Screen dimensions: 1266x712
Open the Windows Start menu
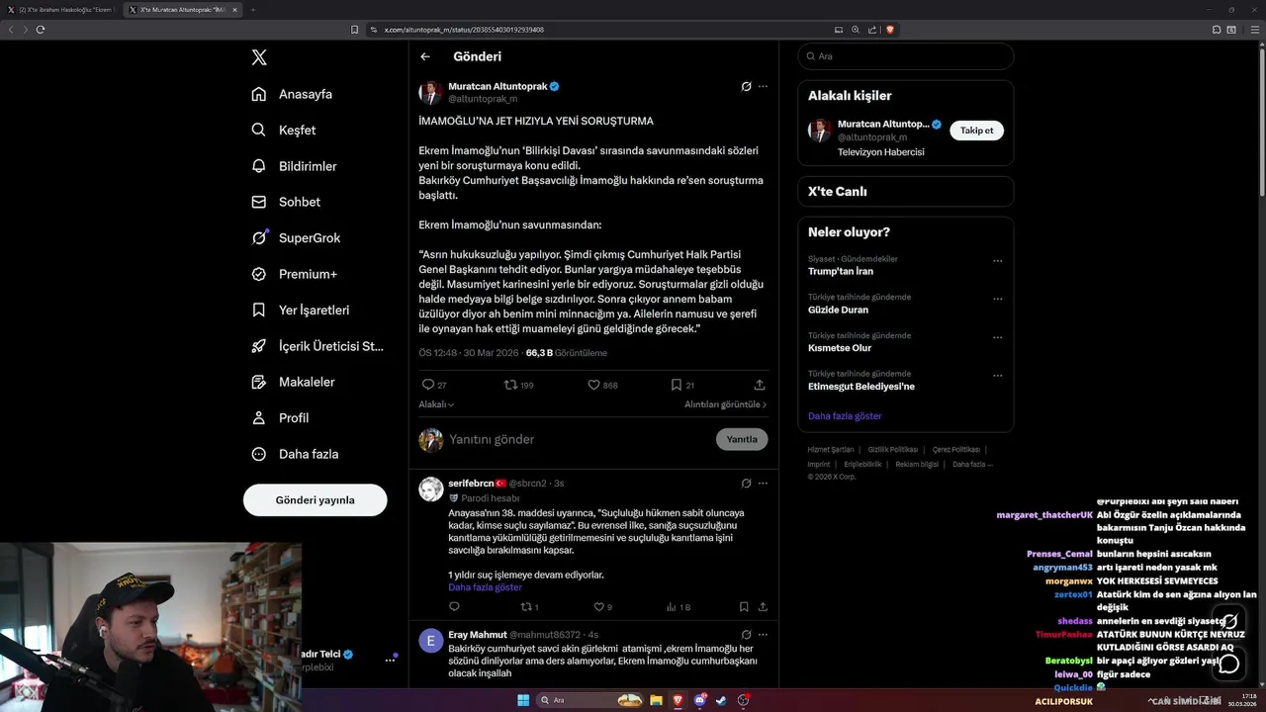coord(522,700)
